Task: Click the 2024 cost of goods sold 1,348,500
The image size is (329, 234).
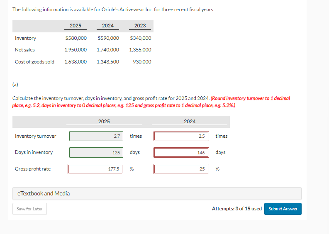Action: [108, 62]
